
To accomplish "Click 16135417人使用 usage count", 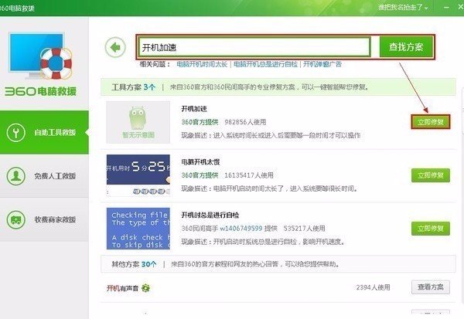I will [x=249, y=175].
